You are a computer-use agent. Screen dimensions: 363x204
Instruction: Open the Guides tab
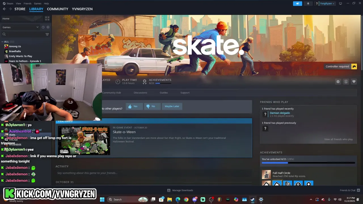coord(164,93)
